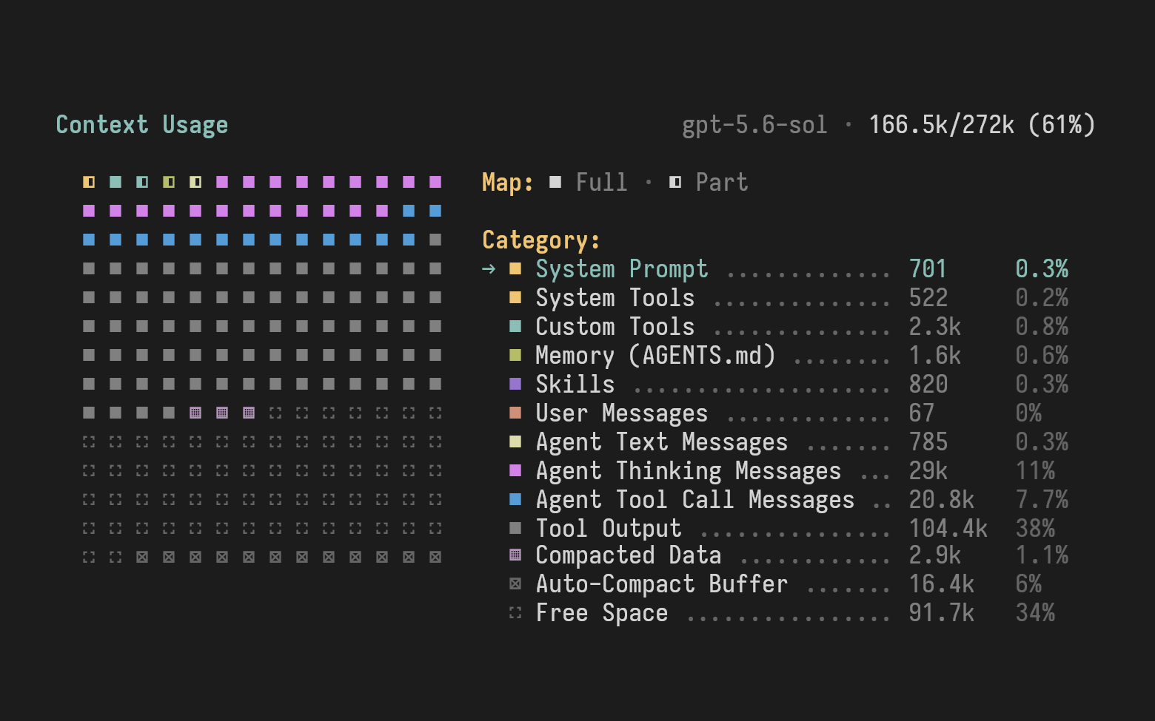Select the System Tools category label
Screen dimensions: 1155x721
click(x=615, y=298)
